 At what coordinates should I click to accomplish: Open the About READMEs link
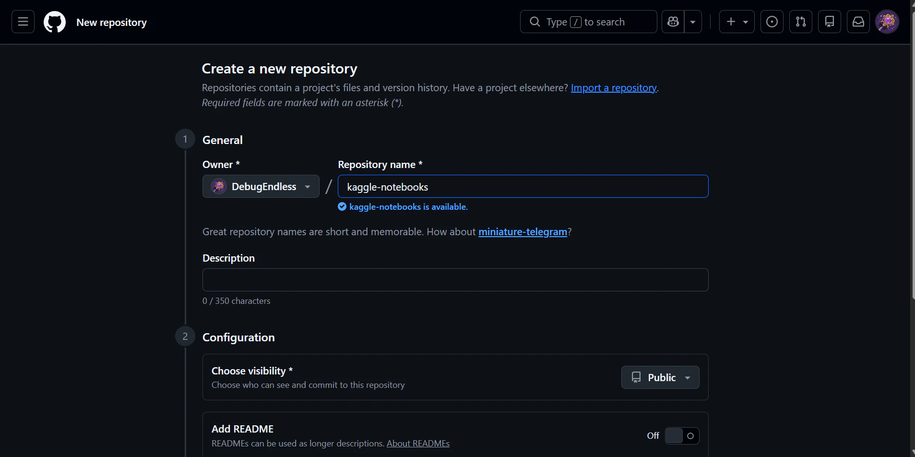click(418, 444)
